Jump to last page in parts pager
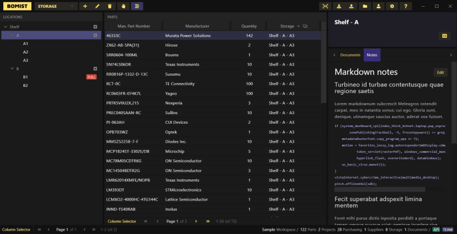Viewport: 457px width, 234px height. pos(208,222)
